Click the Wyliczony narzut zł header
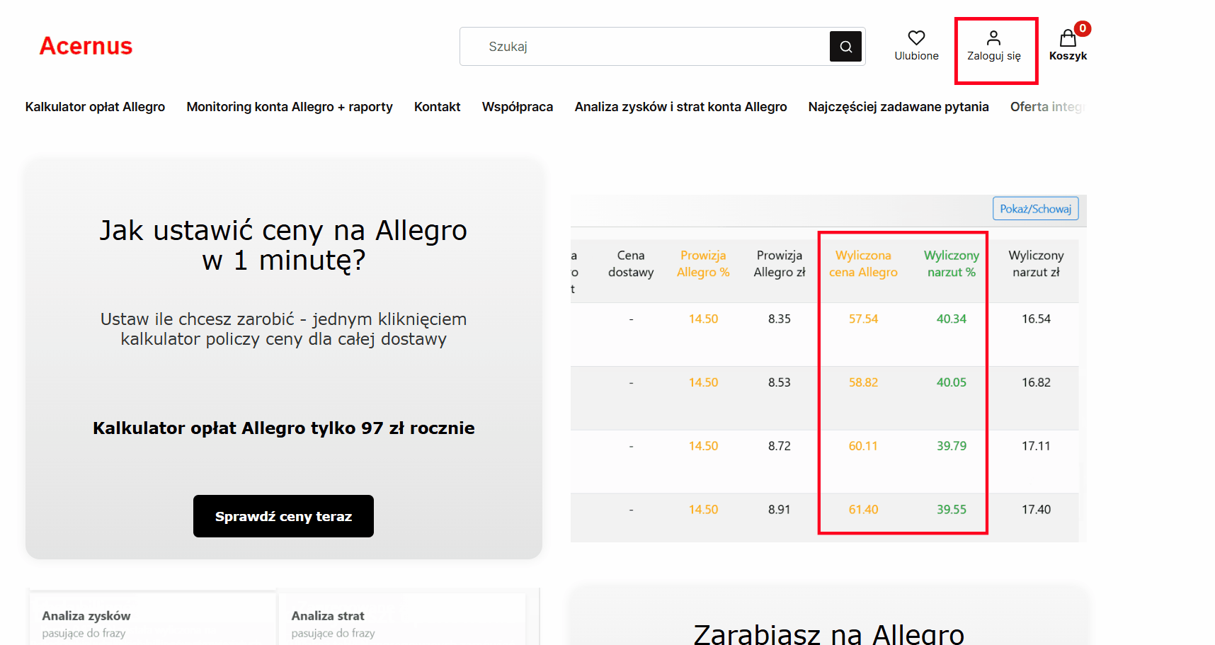 click(x=1036, y=264)
